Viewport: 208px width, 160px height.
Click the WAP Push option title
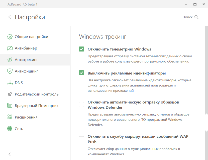(x=138, y=139)
